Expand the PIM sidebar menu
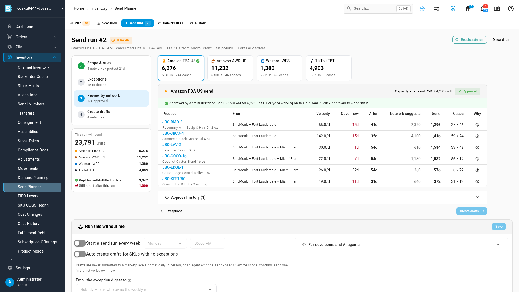 [x=32, y=47]
